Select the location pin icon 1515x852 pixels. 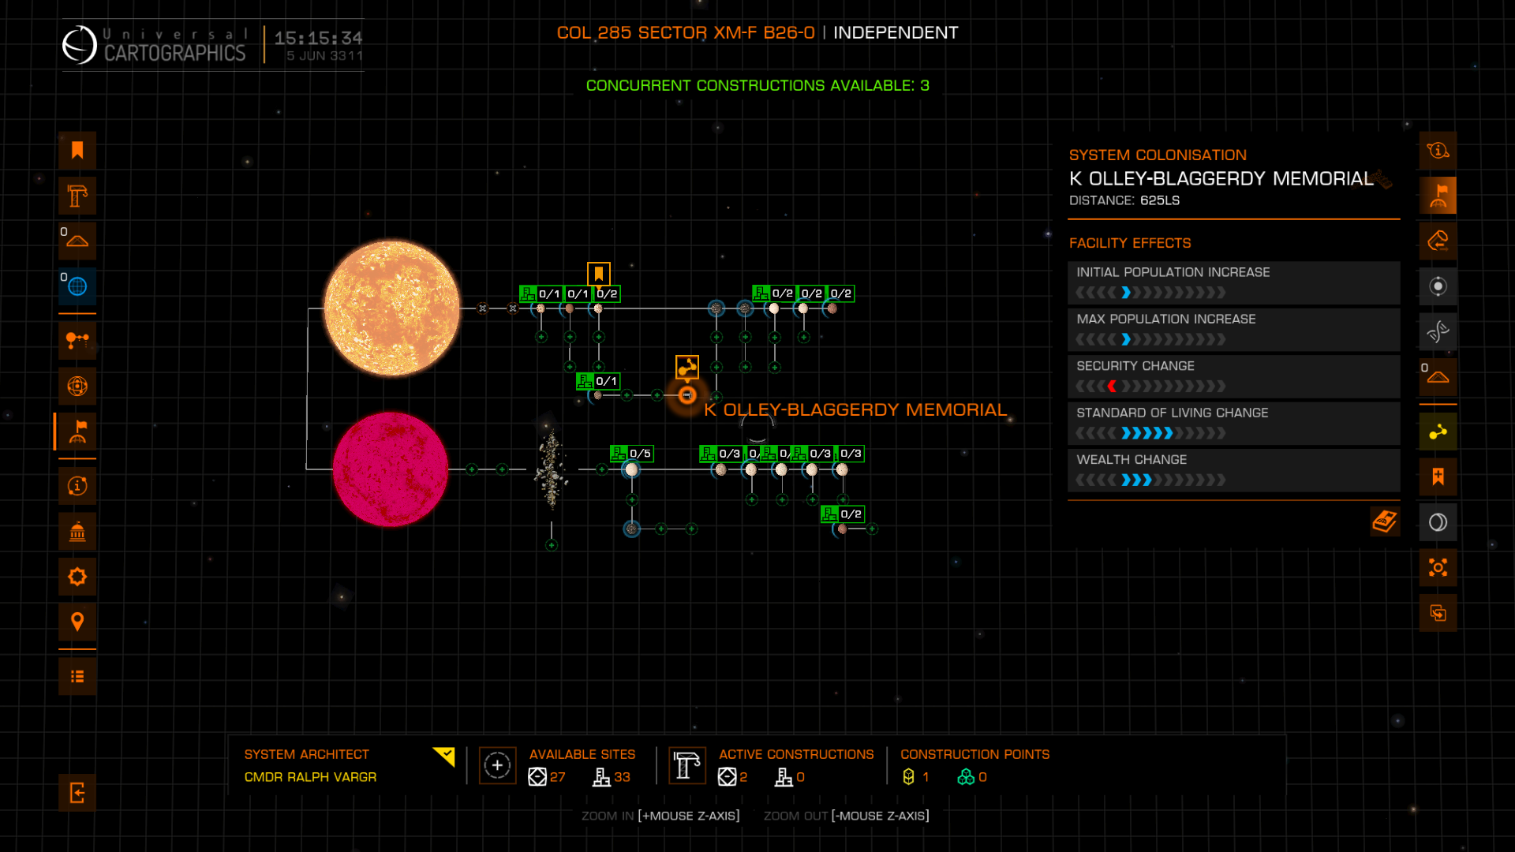coord(77,622)
